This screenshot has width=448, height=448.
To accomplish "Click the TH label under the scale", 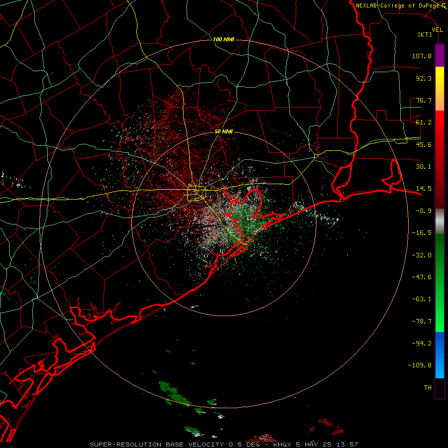I will (x=428, y=388).
